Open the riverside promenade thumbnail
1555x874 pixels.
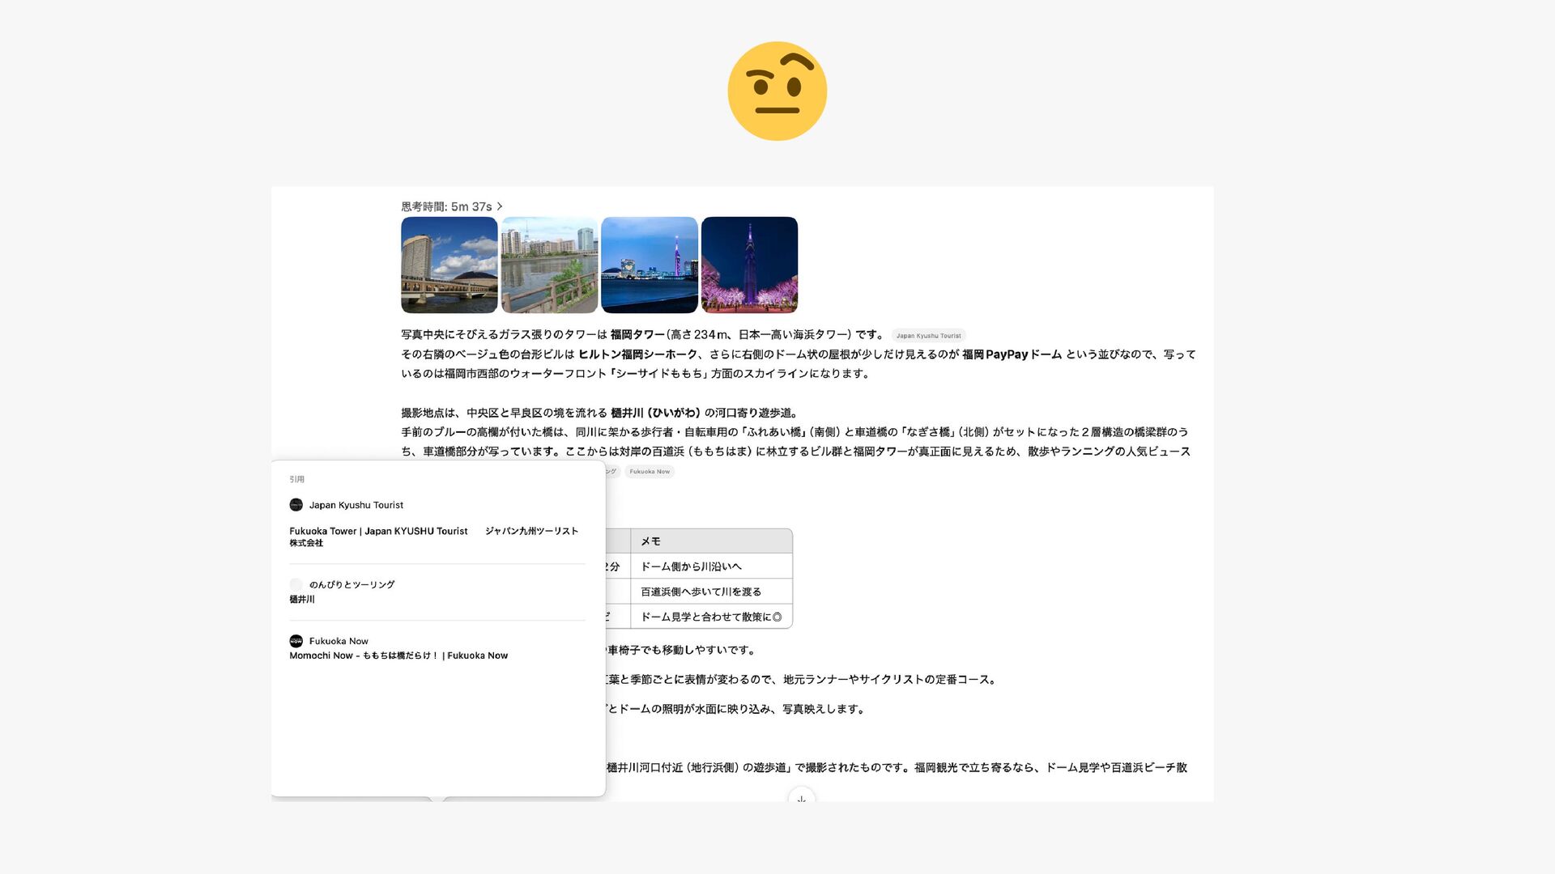(549, 265)
